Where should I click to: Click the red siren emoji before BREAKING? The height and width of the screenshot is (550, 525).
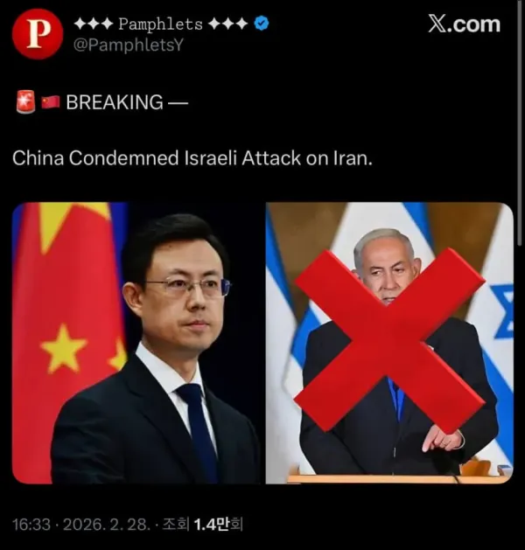(26, 101)
